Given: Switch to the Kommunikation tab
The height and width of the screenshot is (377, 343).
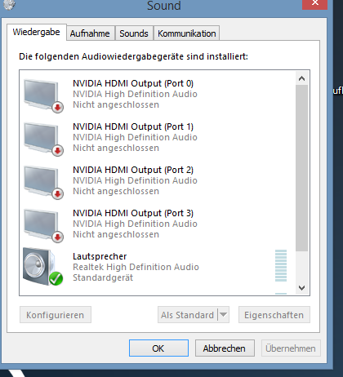Looking at the screenshot, I should click(x=187, y=33).
